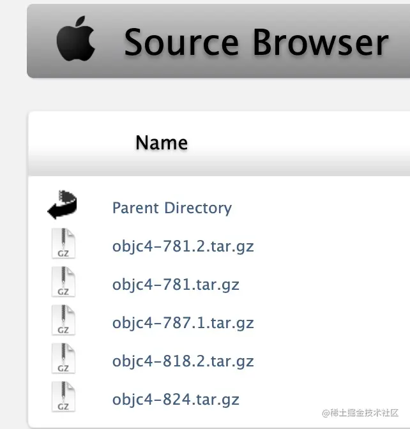Go to Parent Directory link
This screenshot has width=410, height=429.
[x=172, y=208]
